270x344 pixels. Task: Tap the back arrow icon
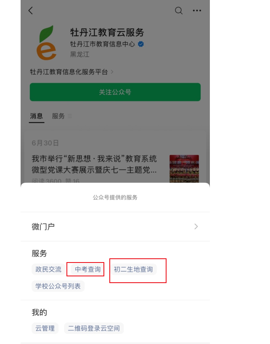(31, 11)
